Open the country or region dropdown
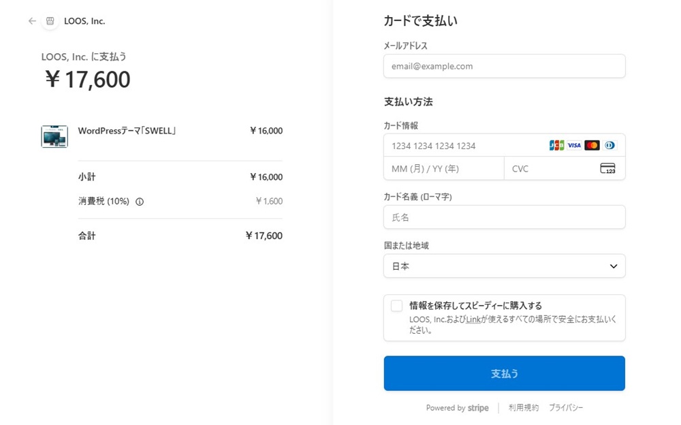The height and width of the screenshot is (425, 681). pyautogui.click(x=504, y=266)
